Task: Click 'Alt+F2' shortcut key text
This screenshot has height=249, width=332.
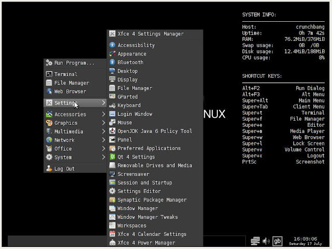Action: [x=251, y=88]
